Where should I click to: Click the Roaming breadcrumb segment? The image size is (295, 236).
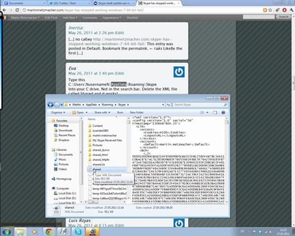[x=108, y=105]
